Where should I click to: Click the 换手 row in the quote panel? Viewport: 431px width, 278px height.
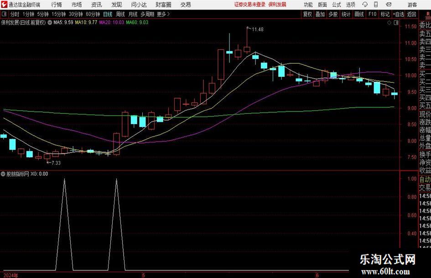(425, 154)
